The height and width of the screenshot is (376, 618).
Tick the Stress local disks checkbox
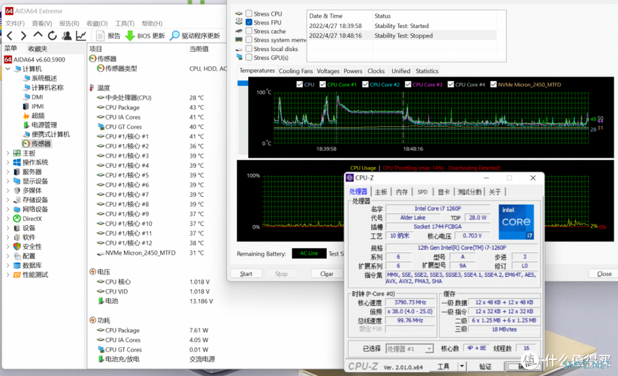coord(249,49)
